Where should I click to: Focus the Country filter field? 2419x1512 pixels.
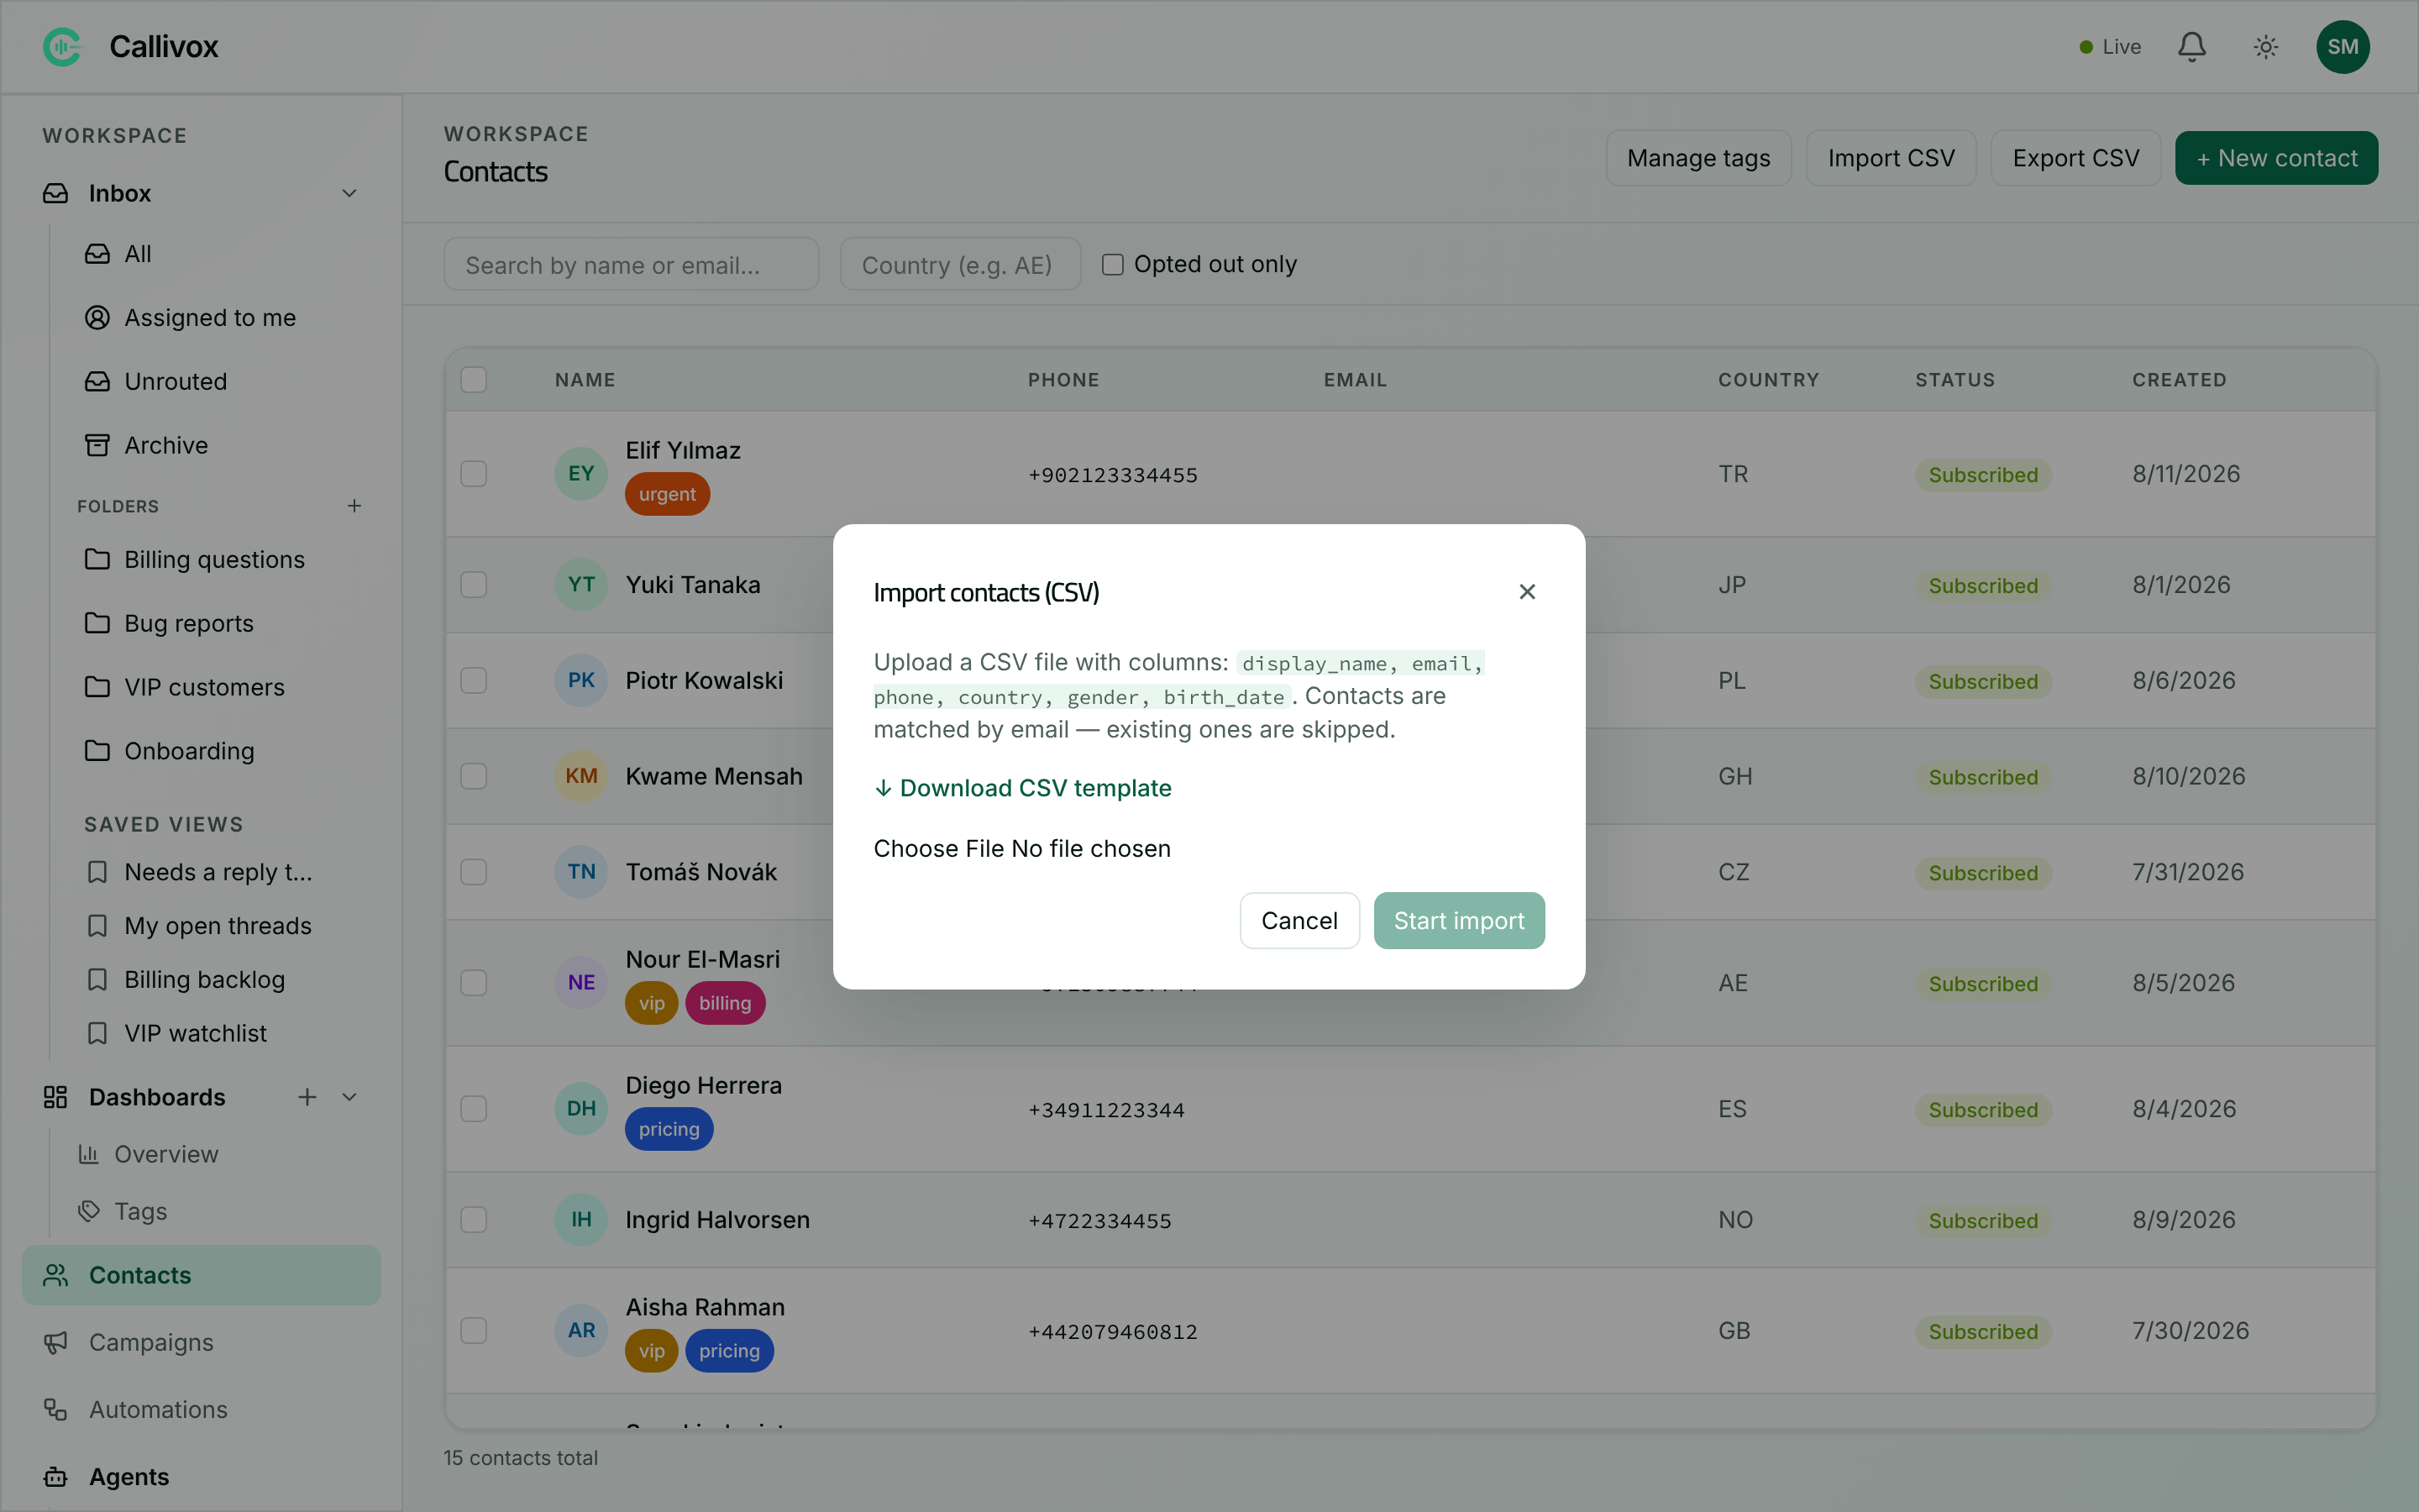[x=959, y=264]
